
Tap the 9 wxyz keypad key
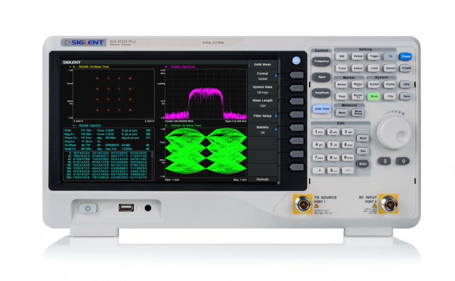tap(348, 158)
